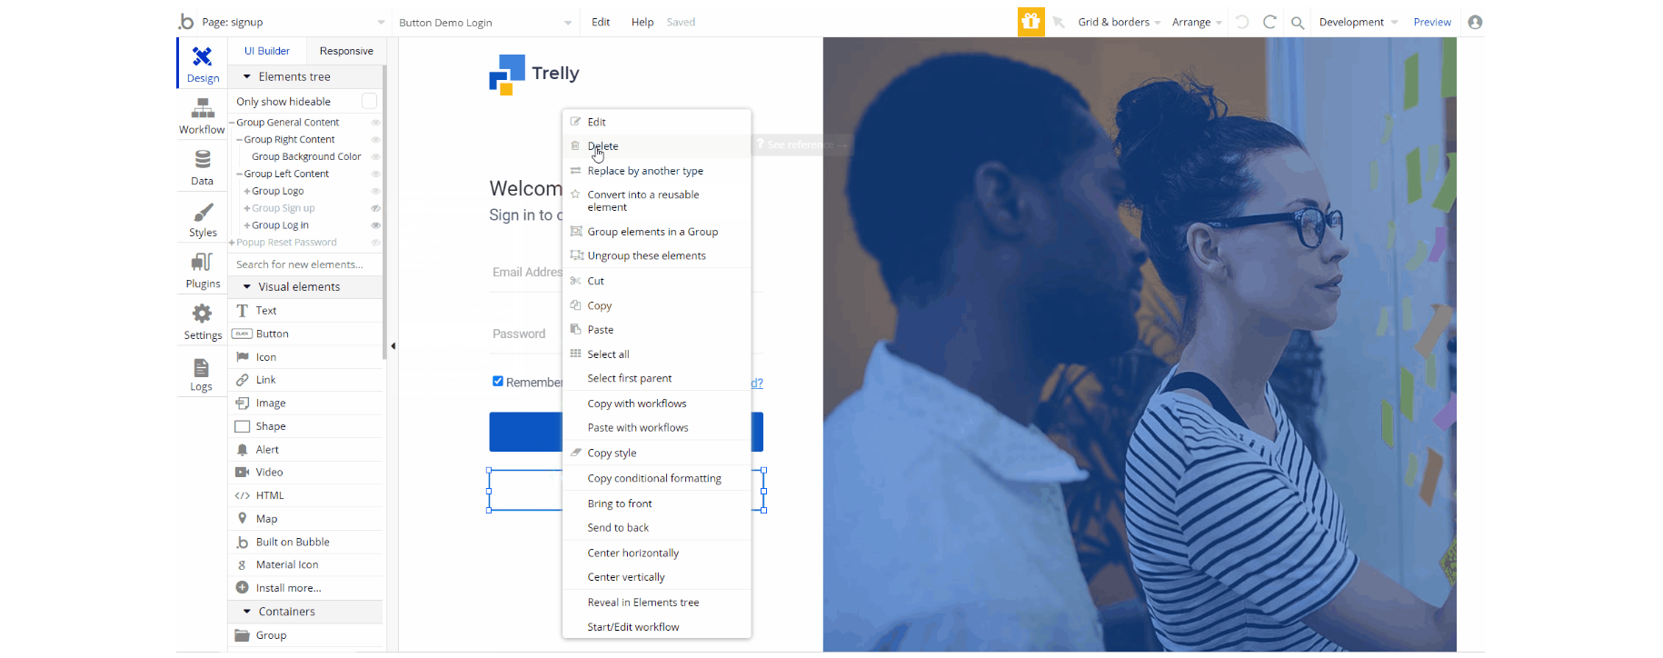Redo the last action

pyautogui.click(x=1270, y=22)
